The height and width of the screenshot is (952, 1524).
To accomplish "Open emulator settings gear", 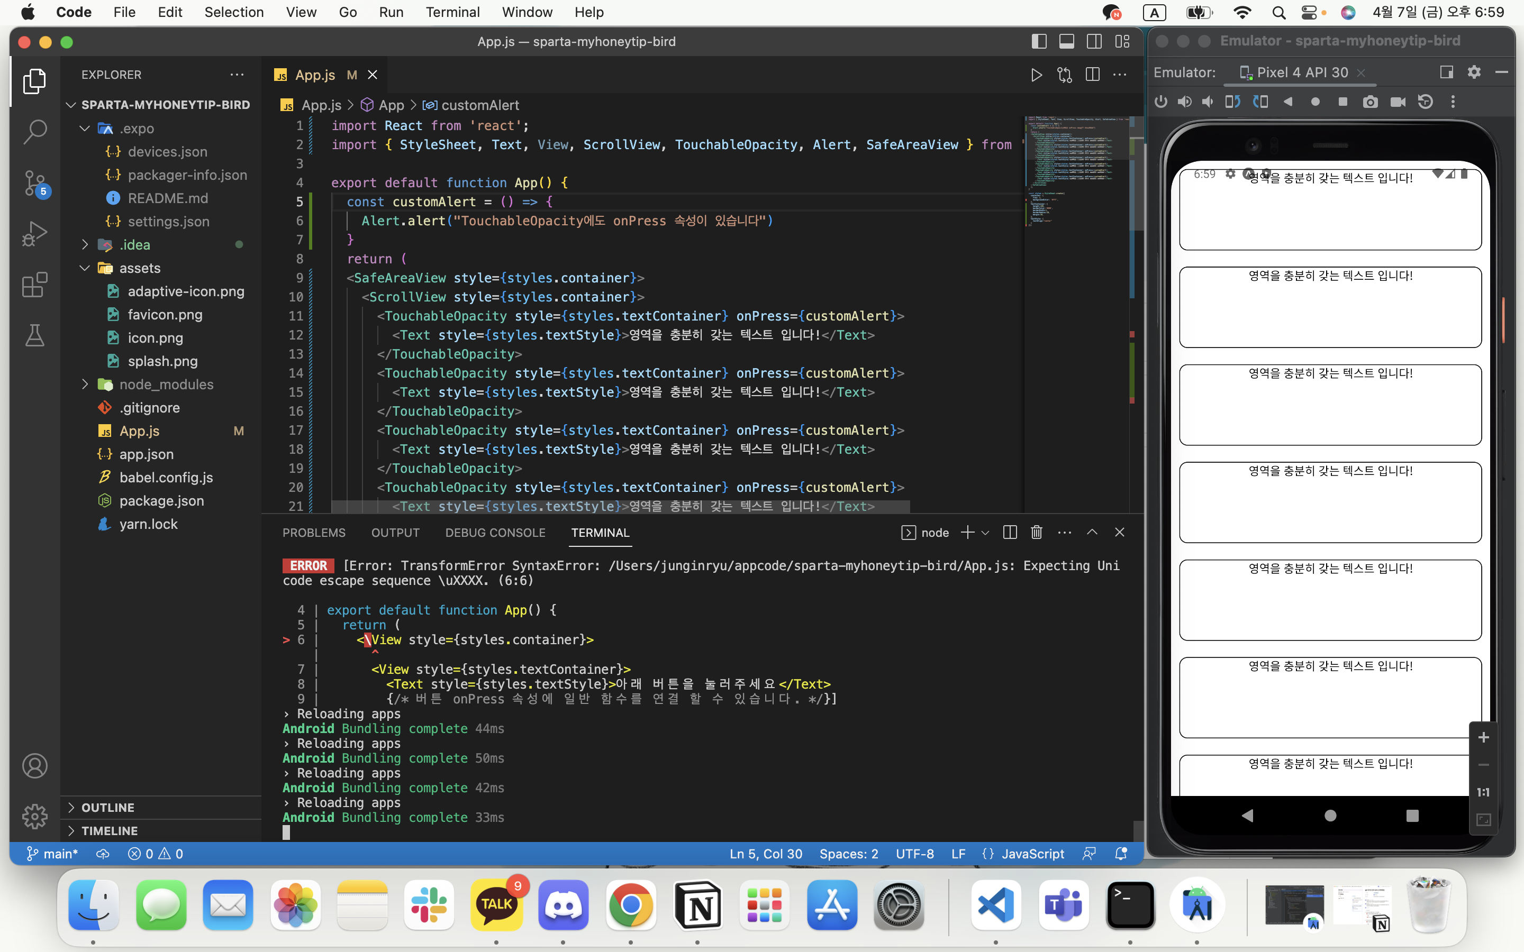I will click(1474, 72).
